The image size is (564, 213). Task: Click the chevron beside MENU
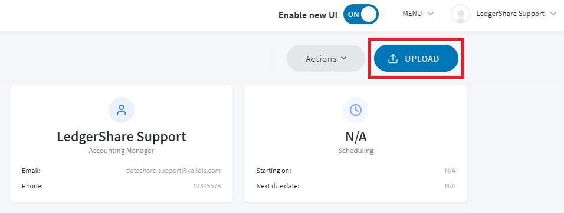tap(431, 14)
